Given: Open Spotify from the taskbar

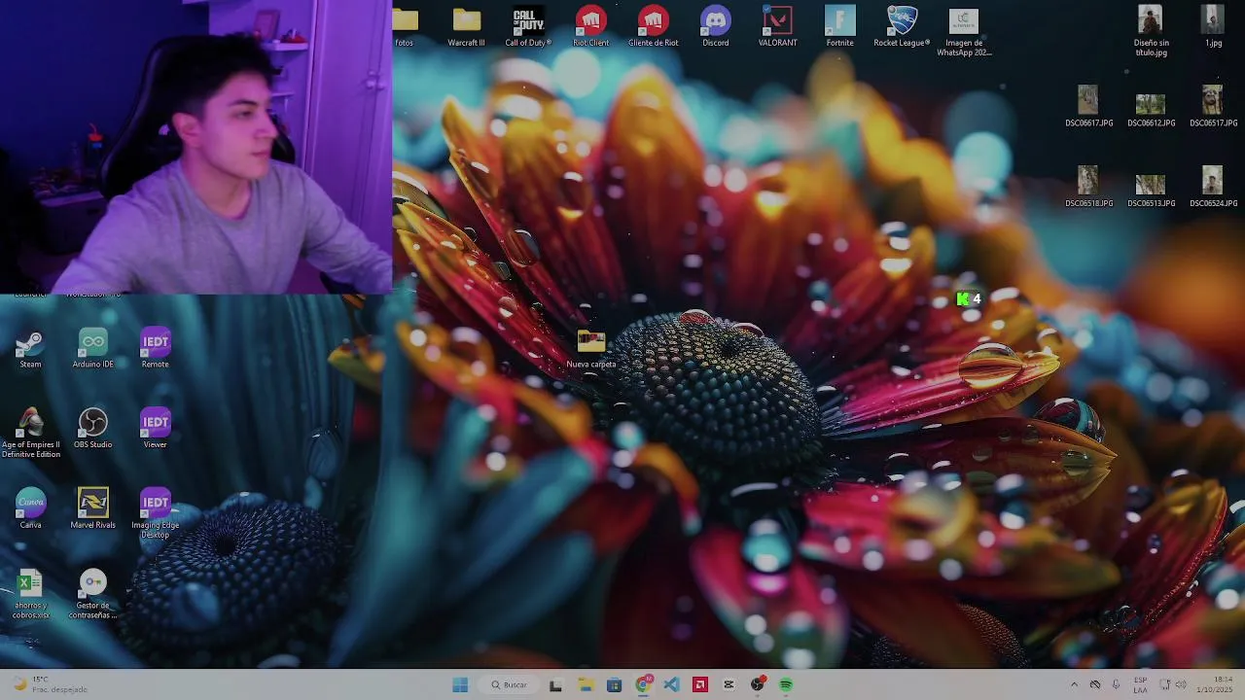Looking at the screenshot, I should (786, 684).
